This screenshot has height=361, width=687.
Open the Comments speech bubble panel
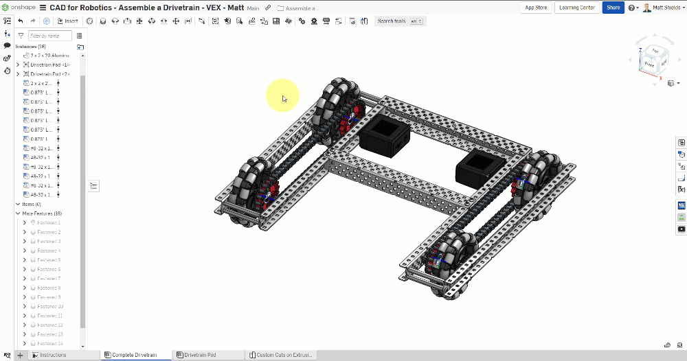click(x=7, y=45)
